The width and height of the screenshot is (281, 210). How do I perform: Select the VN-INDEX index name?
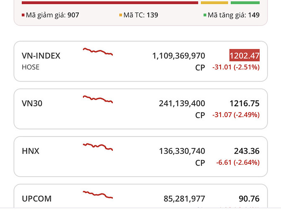coord(41,55)
